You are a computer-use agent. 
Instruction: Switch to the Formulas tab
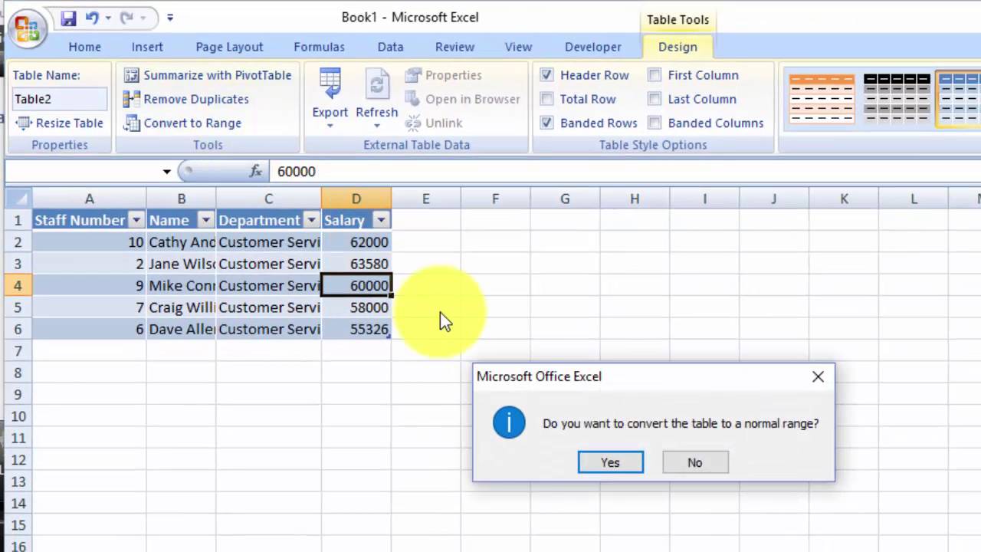[x=319, y=47]
